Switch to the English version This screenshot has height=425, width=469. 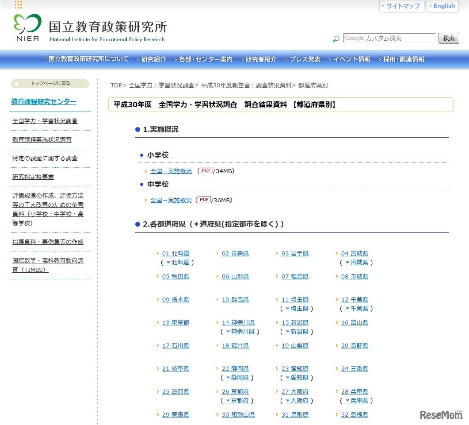pyautogui.click(x=443, y=6)
